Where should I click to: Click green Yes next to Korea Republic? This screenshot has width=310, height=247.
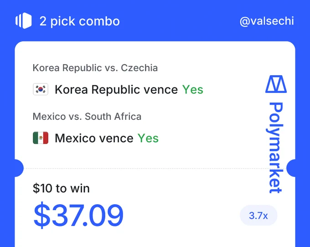tap(193, 89)
